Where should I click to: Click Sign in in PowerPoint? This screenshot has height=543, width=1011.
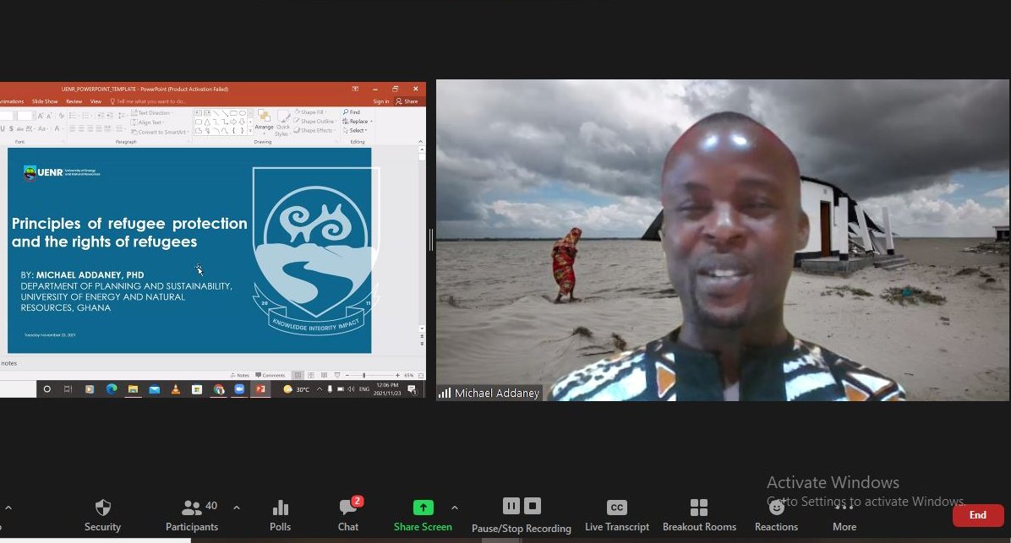pyautogui.click(x=380, y=100)
